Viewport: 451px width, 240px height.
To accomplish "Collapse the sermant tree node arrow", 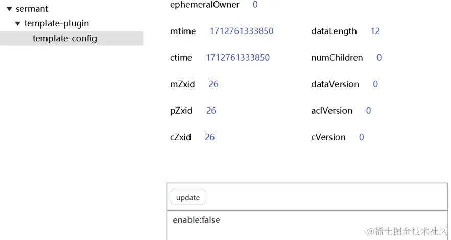I will [10, 9].
